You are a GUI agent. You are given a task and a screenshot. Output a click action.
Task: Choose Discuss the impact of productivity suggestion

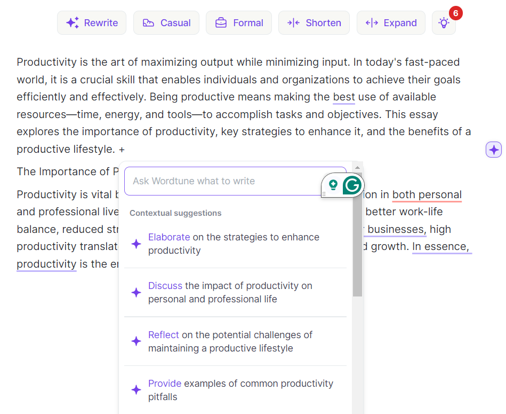(x=230, y=292)
